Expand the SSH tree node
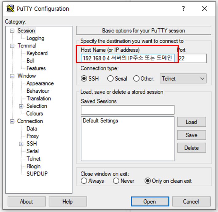The width and height of the screenshot is (218, 212). (21, 144)
